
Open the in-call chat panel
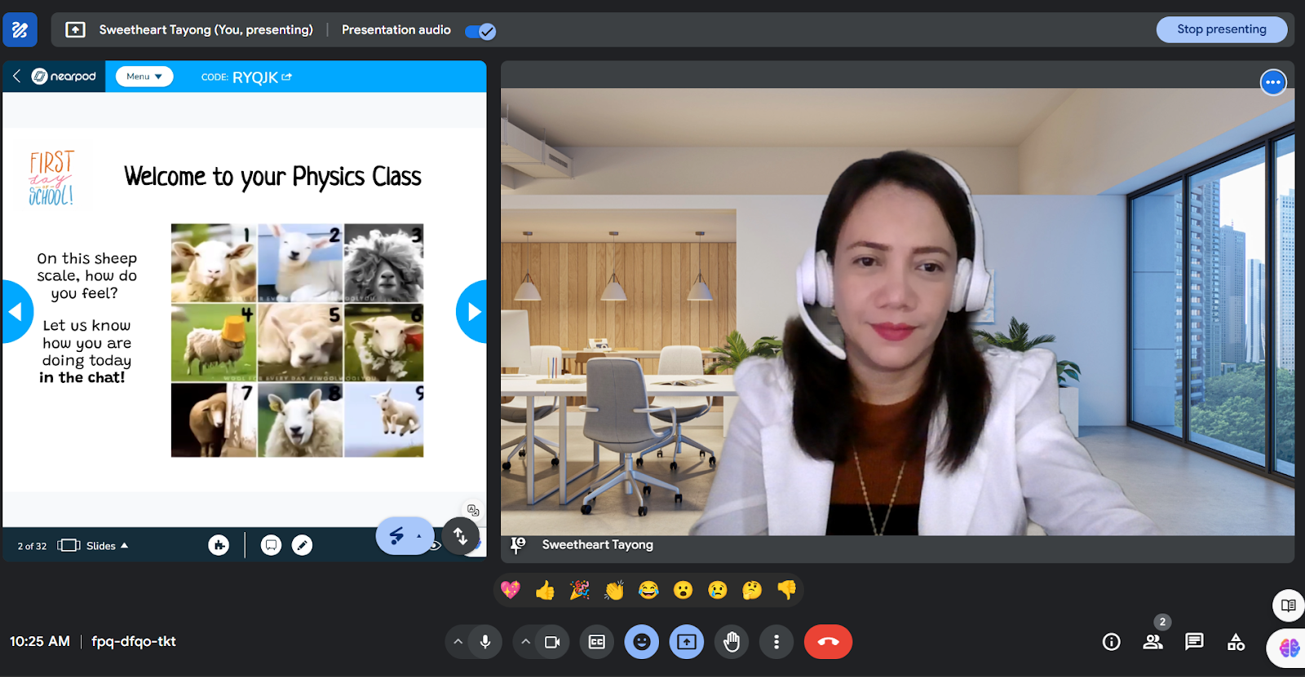(1194, 642)
